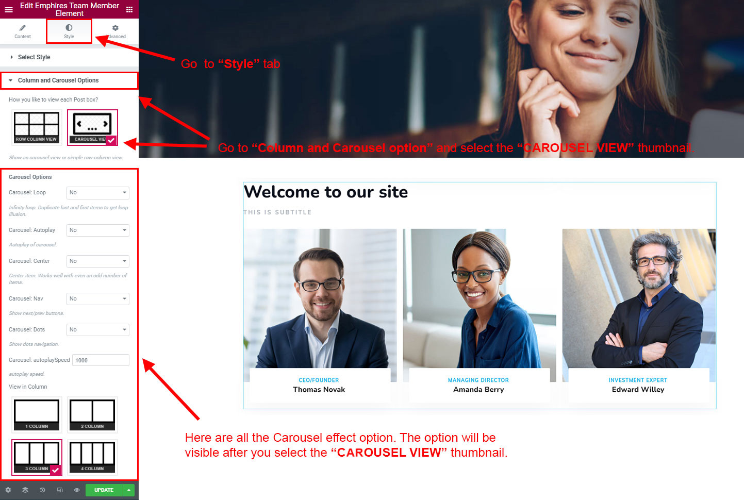This screenshot has height=500, width=744.
Task: Open the widgets grid icon
Action: coord(129,9)
